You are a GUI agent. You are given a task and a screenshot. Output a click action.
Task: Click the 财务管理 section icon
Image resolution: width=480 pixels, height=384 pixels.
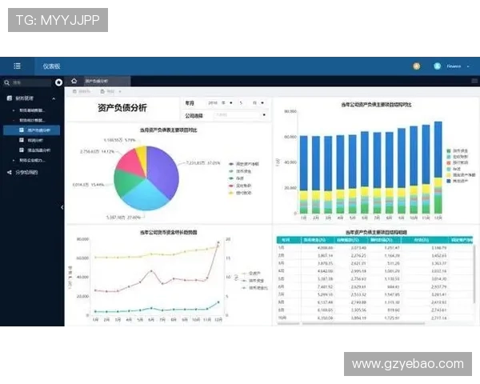click(x=10, y=98)
